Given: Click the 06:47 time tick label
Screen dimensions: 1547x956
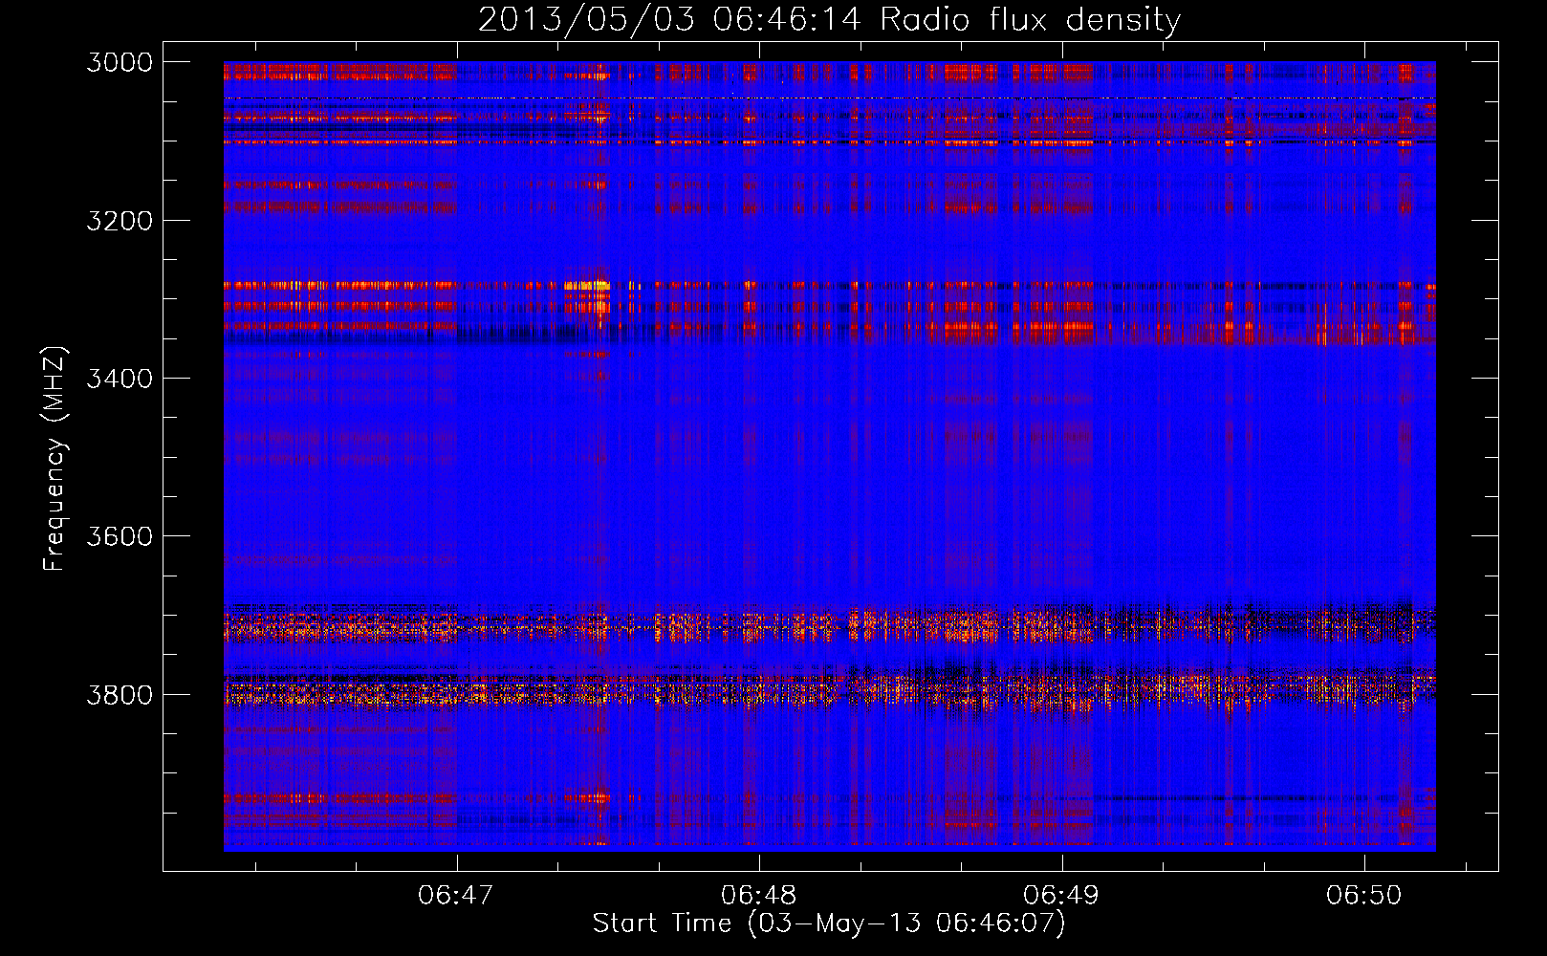Looking at the screenshot, I should pyautogui.click(x=456, y=895).
